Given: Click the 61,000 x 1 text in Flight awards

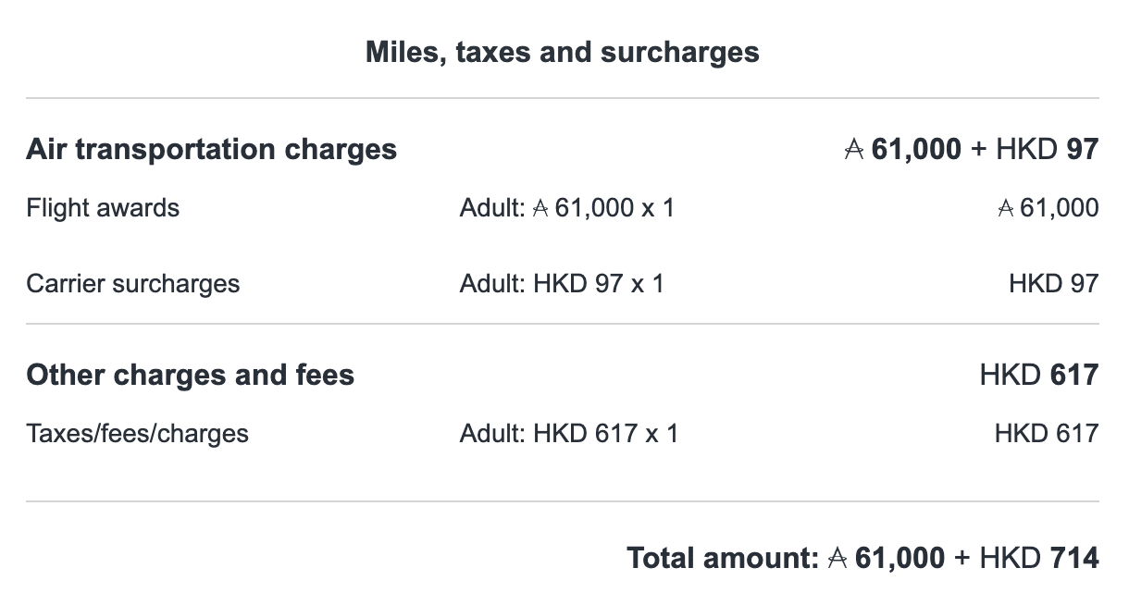Looking at the screenshot, I should (x=614, y=208).
